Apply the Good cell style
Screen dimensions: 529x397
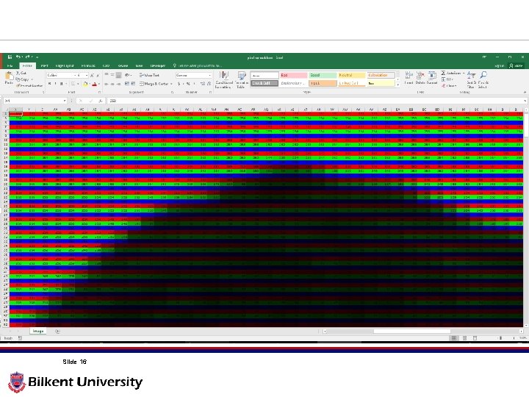[x=323, y=75]
